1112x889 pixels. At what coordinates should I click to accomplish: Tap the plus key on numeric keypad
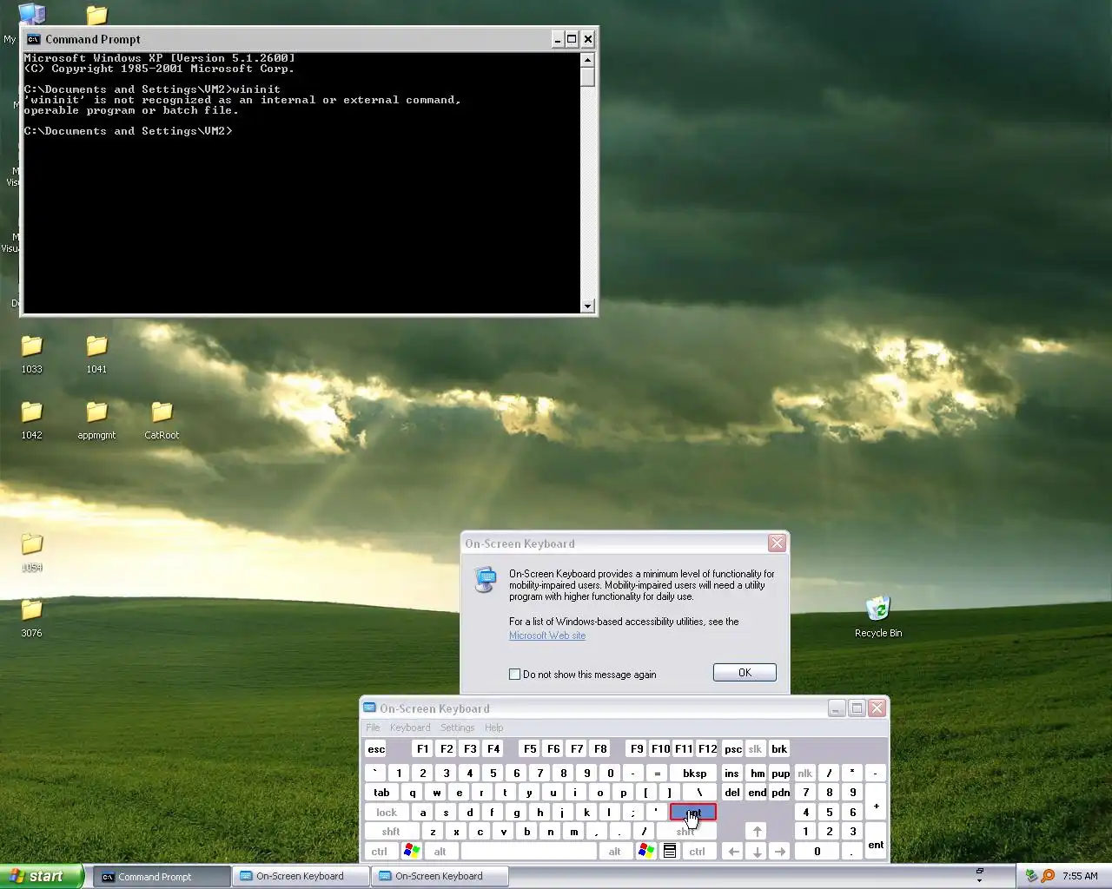click(876, 802)
